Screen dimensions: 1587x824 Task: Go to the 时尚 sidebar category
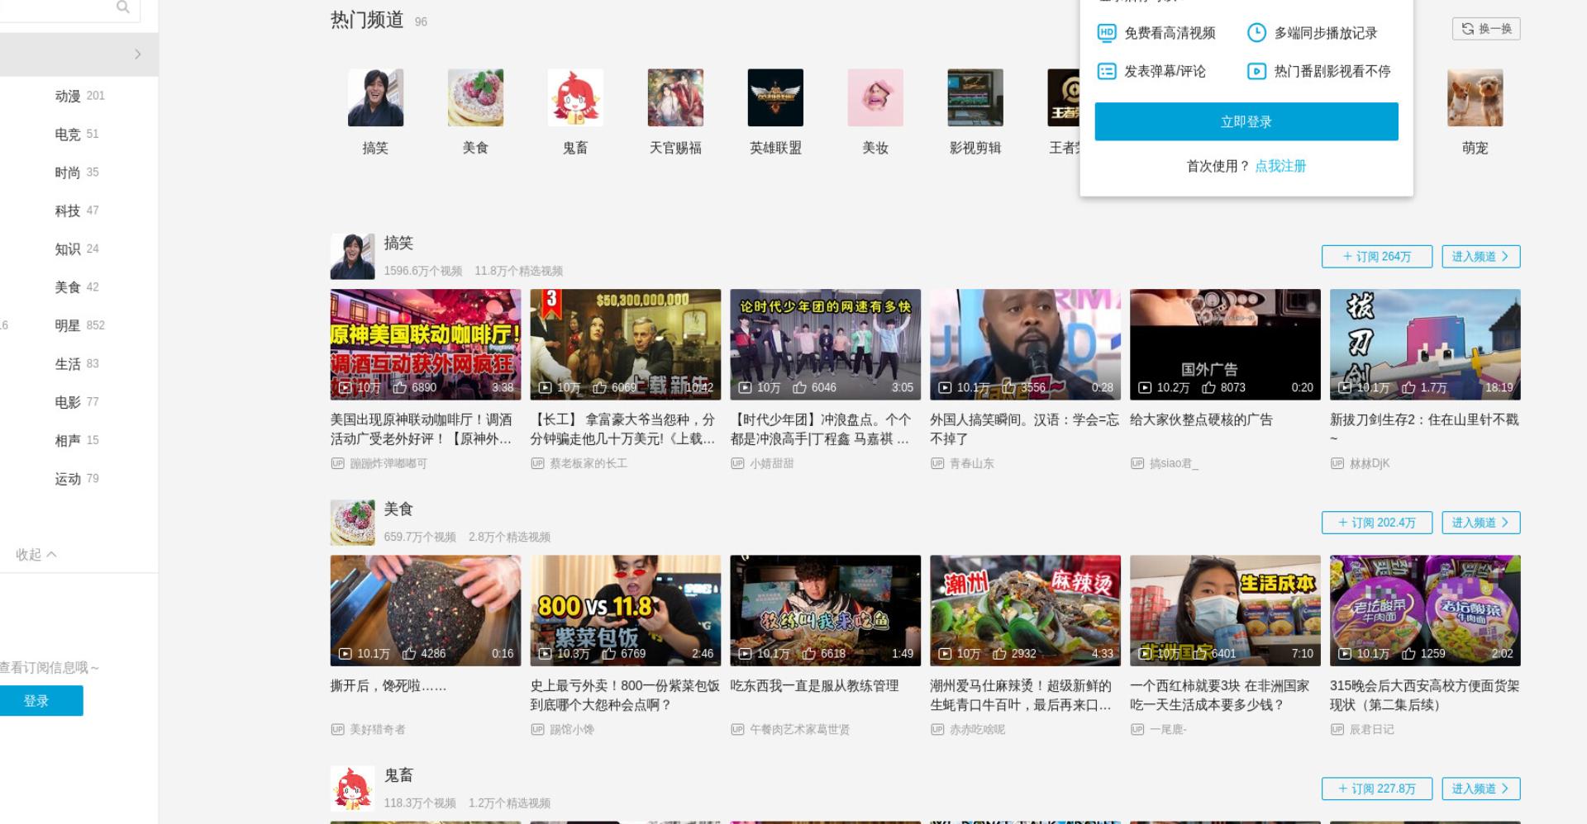76,173
